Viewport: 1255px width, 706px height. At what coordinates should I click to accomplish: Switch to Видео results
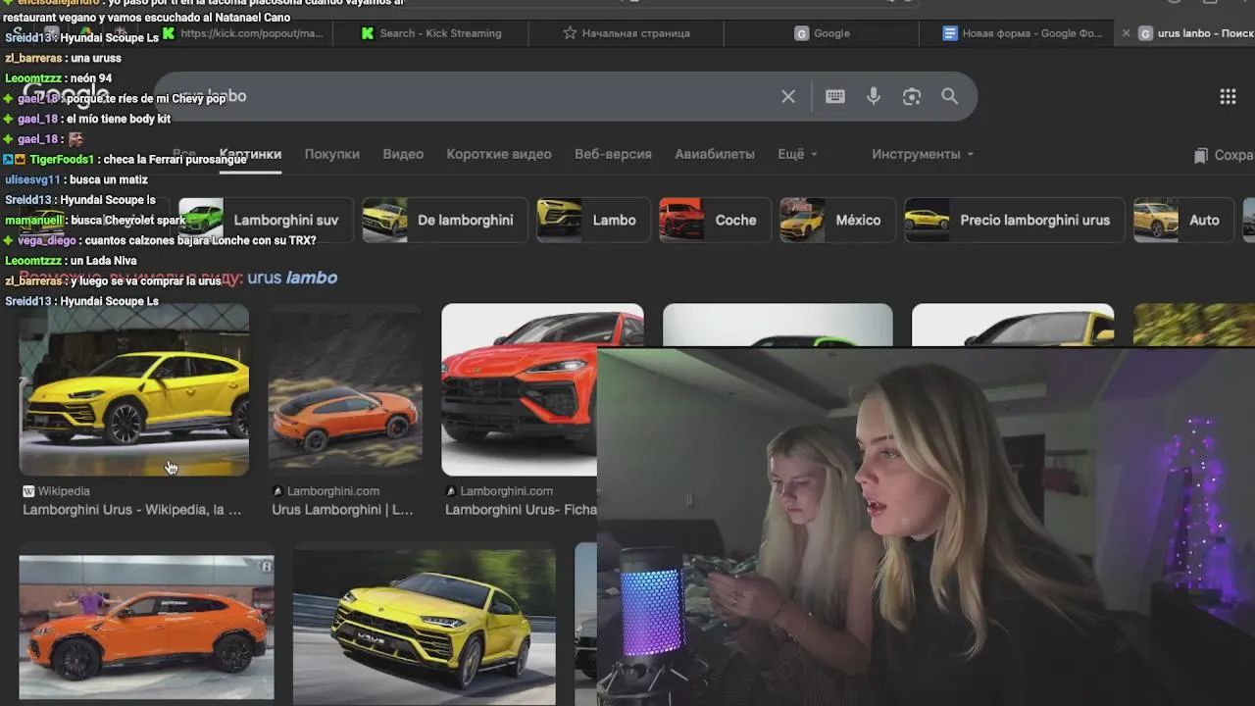click(x=403, y=154)
